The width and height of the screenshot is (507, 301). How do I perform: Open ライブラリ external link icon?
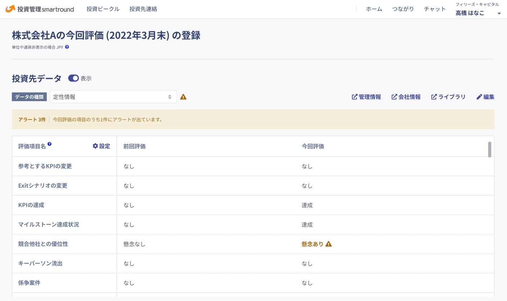(434, 97)
